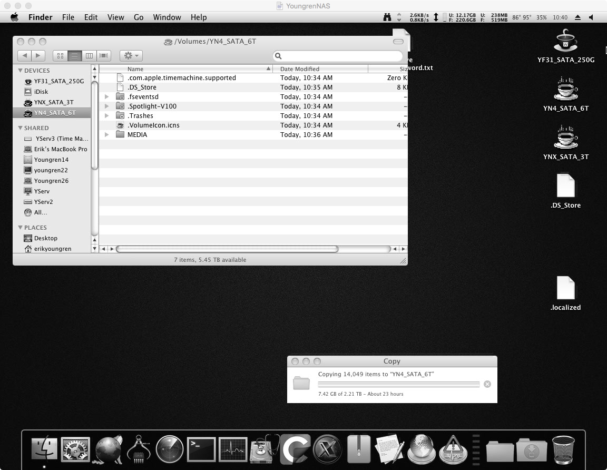Viewport: 607px width, 470px height.
Task: Click the Finder search field
Action: 338,56
